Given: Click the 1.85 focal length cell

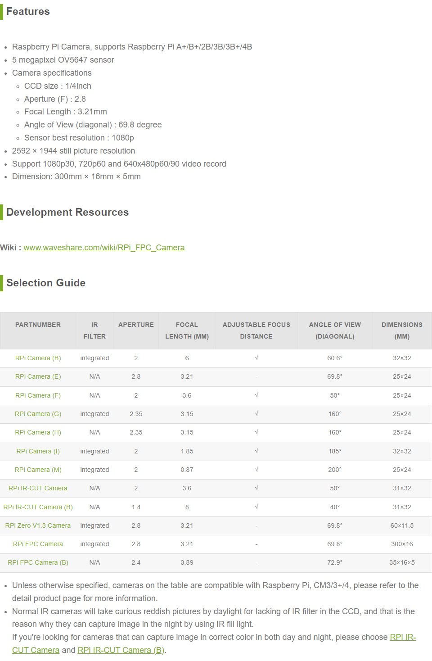Looking at the screenshot, I should [187, 451].
